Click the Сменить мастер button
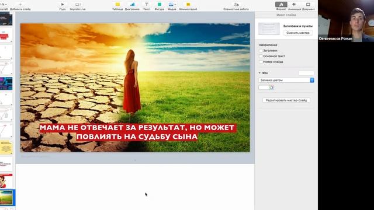This screenshot has width=374, height=210. (298, 33)
